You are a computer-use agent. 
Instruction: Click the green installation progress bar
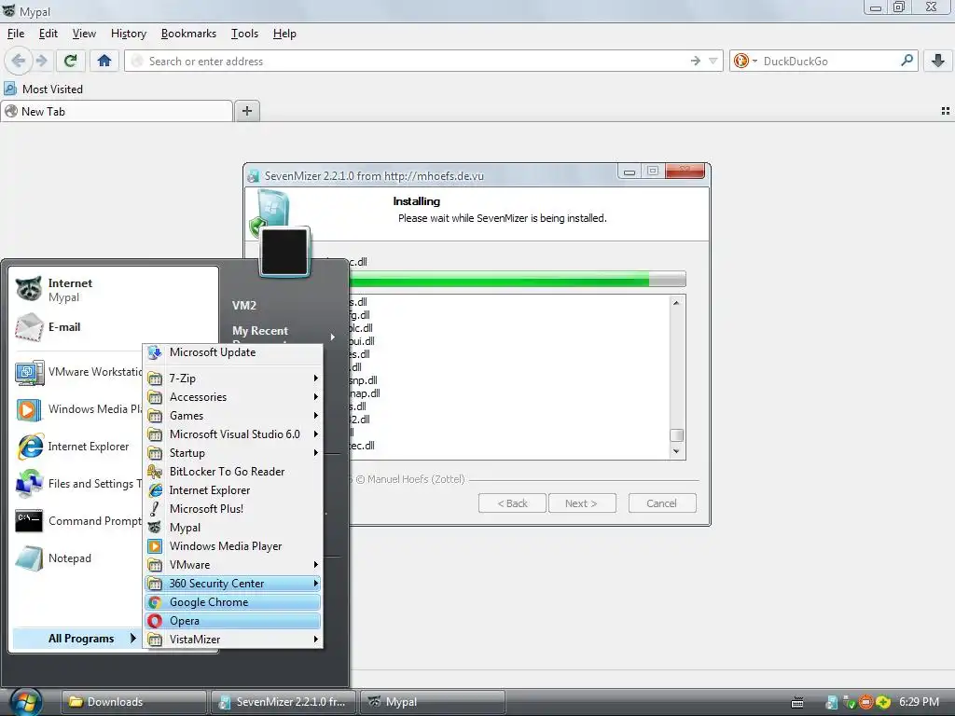(517, 279)
